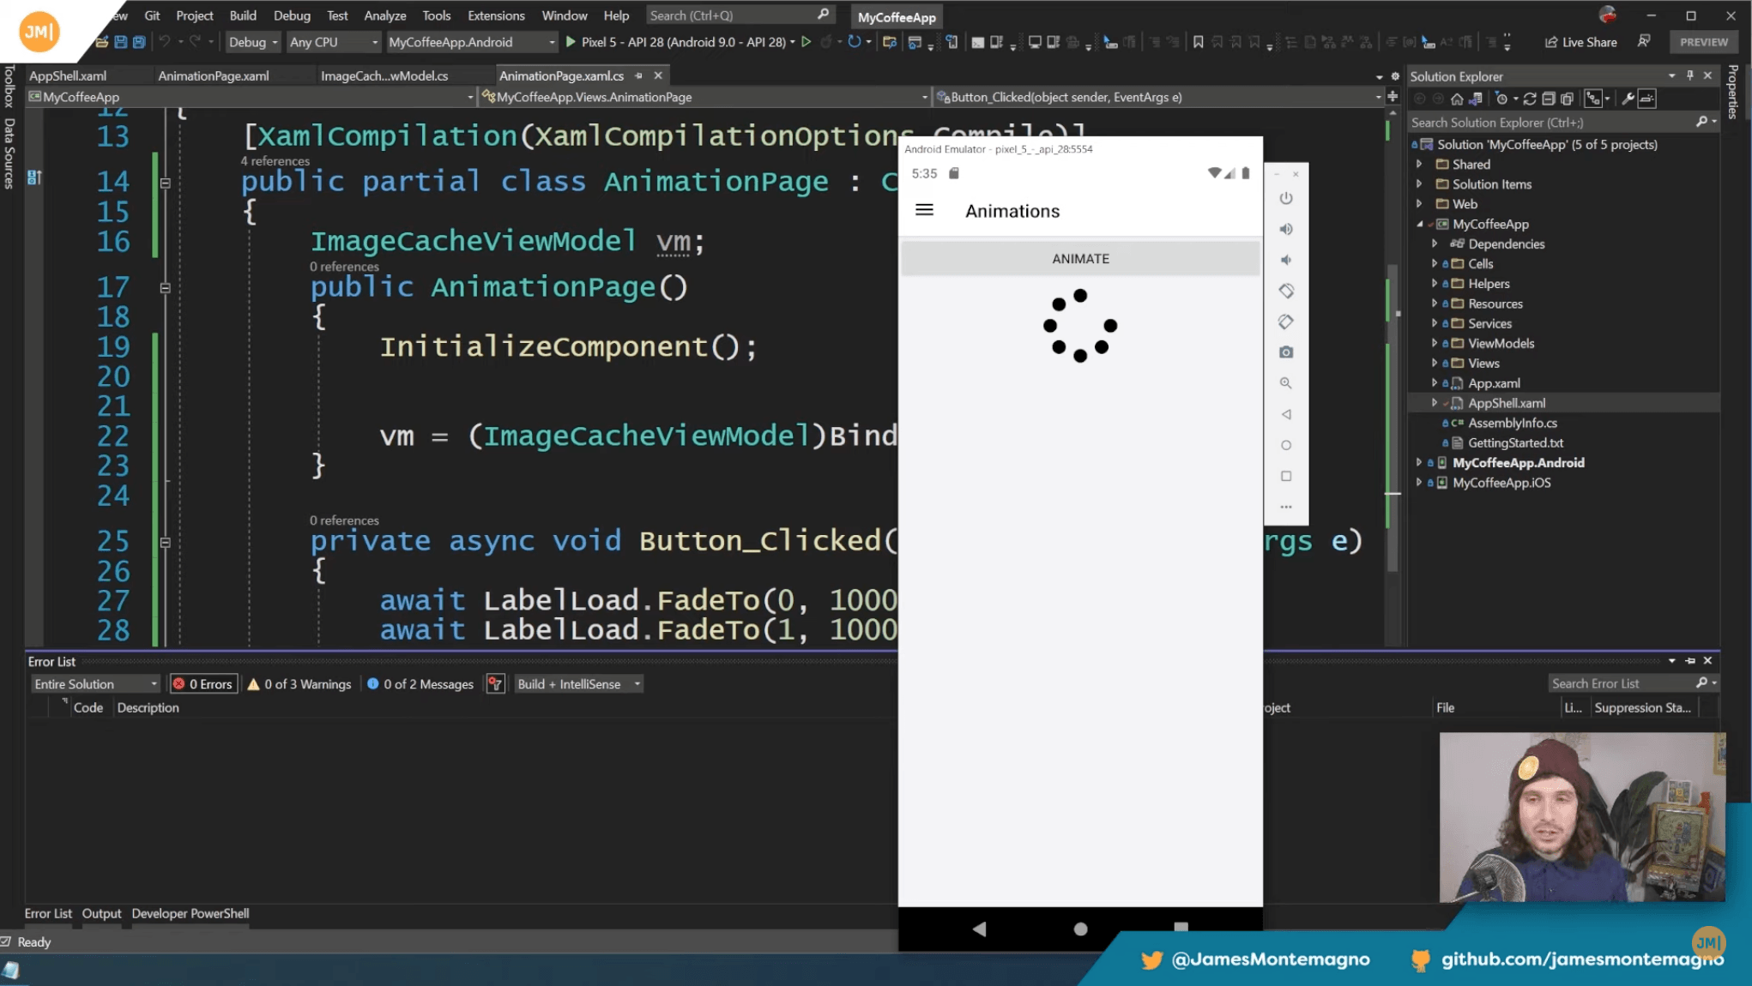Open the Git menu
The image size is (1752, 986).
pyautogui.click(x=152, y=15)
